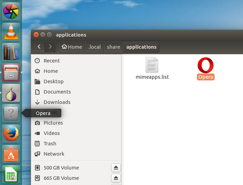Navigate to .local in the path bar

(94, 47)
